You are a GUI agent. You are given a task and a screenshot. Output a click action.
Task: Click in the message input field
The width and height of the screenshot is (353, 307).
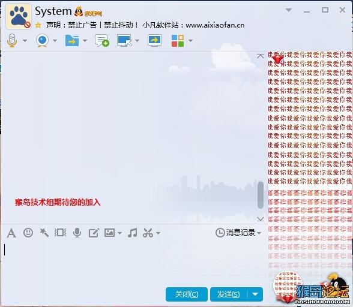[x=134, y=262]
